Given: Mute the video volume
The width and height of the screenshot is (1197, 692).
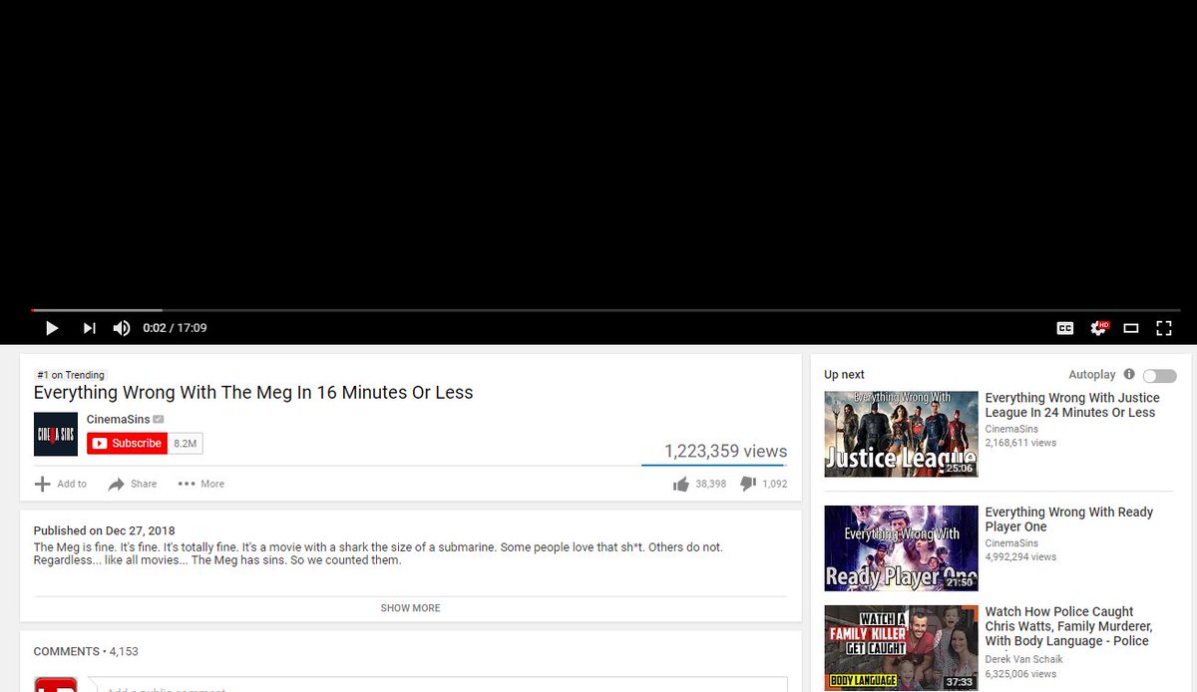Looking at the screenshot, I should click(122, 328).
